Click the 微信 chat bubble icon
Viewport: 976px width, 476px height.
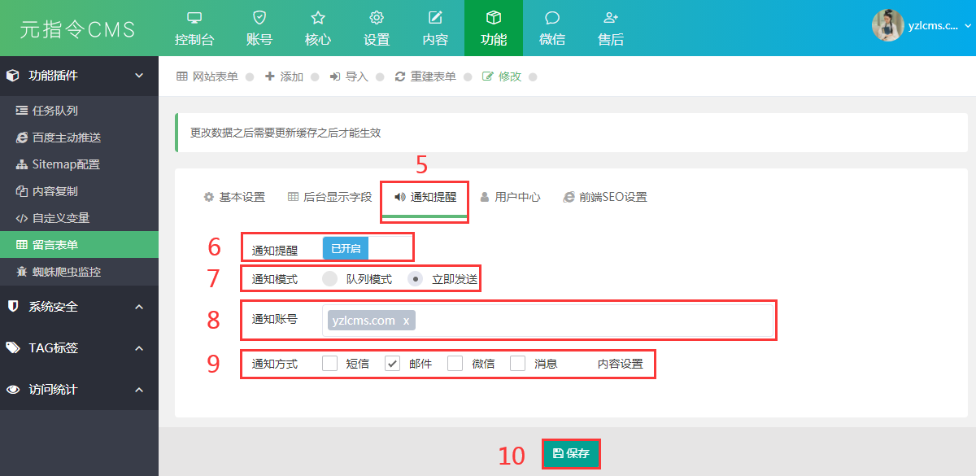coord(552,18)
